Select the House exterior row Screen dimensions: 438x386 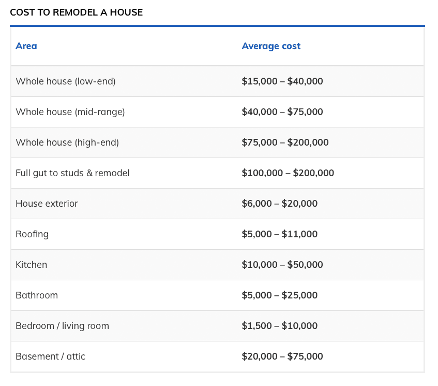pos(47,203)
